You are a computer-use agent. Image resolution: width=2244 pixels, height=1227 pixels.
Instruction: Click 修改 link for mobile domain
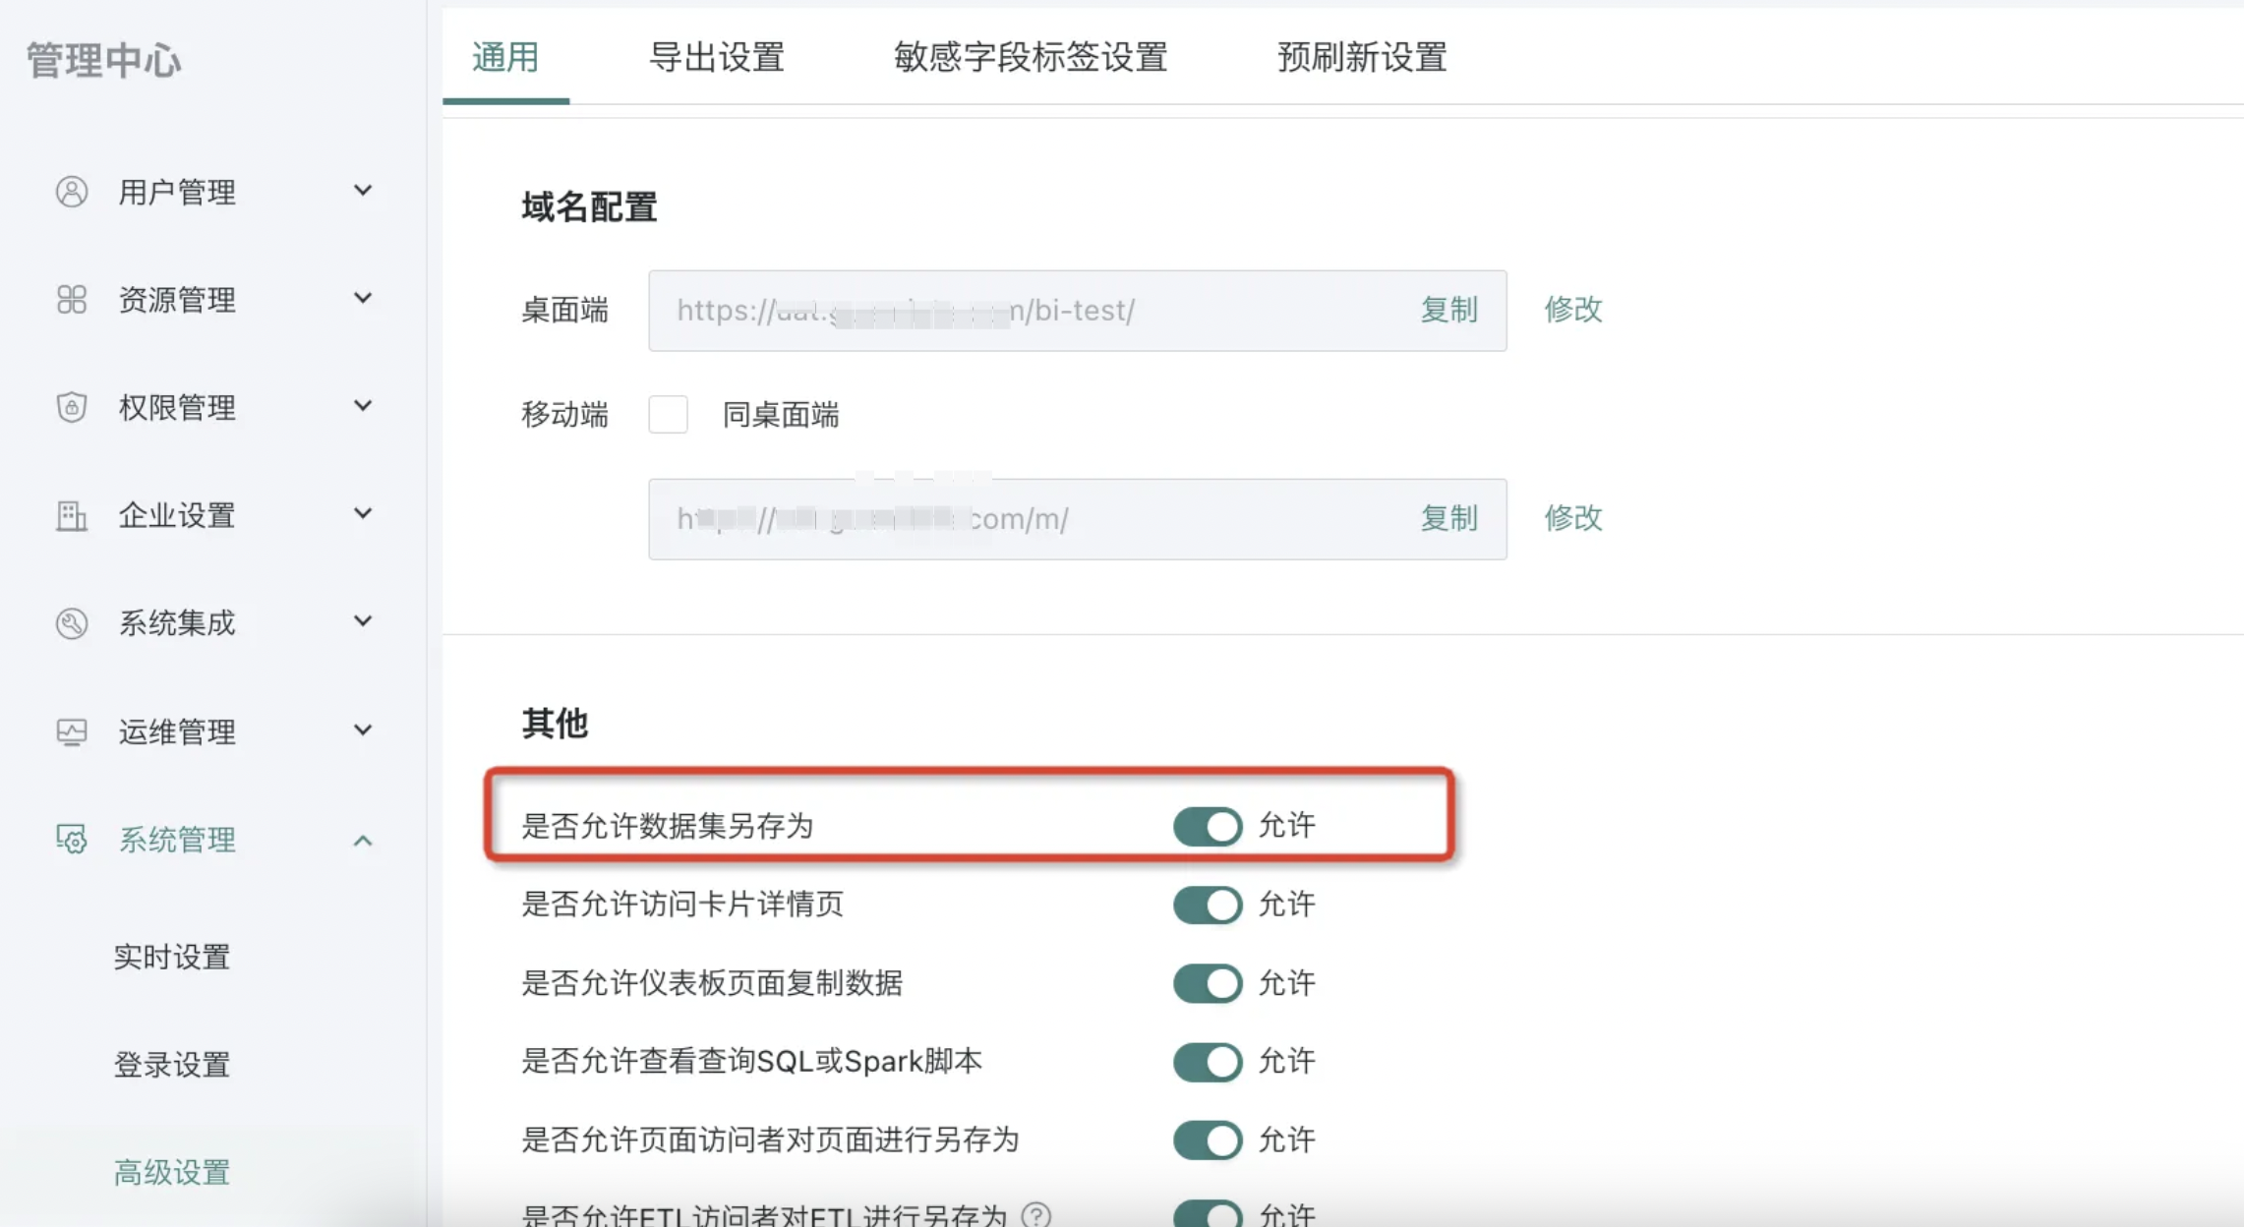pos(1572,518)
